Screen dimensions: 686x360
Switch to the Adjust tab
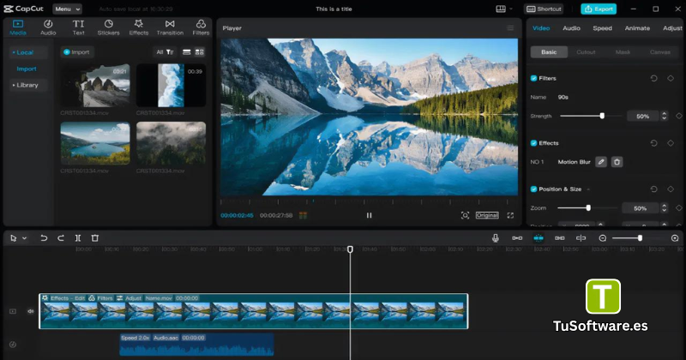click(672, 28)
